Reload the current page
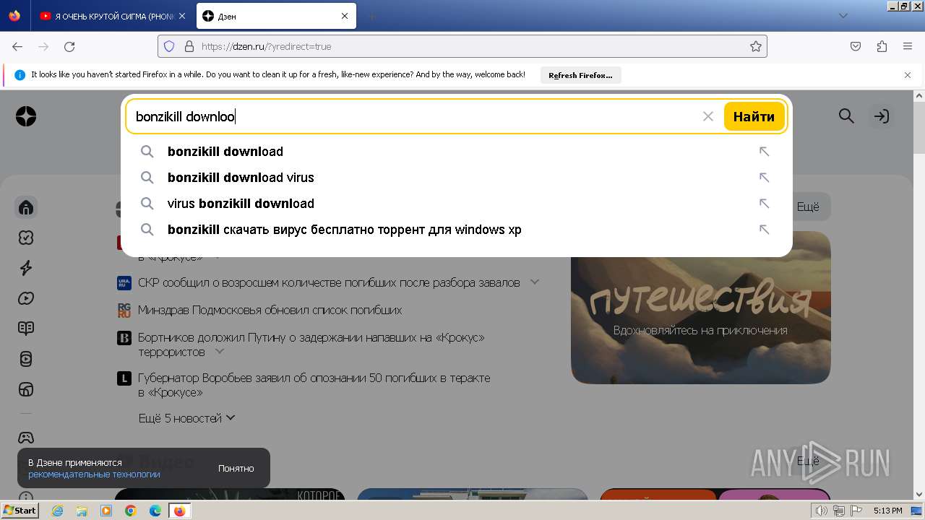The width and height of the screenshot is (925, 520). click(x=69, y=46)
